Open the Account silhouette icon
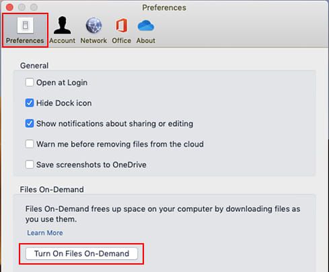Image resolution: width=329 pixels, height=272 pixels. pyautogui.click(x=62, y=25)
